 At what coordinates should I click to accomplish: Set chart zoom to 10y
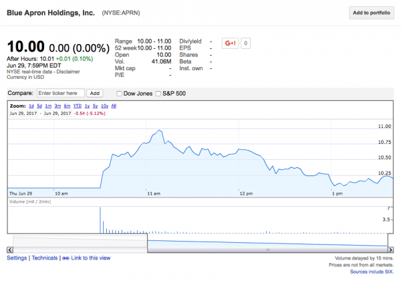105,106
